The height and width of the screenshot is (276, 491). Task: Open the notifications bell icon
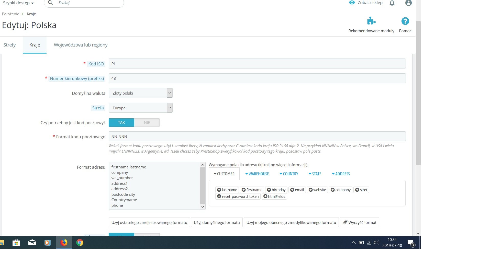tap(392, 3)
